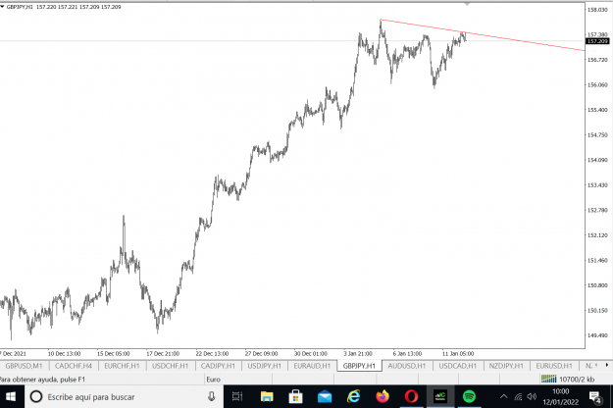Viewport: 613px width, 408px height.
Task: Focus the 'Escribe aquí para buscar' search field
Action: [x=124, y=396]
